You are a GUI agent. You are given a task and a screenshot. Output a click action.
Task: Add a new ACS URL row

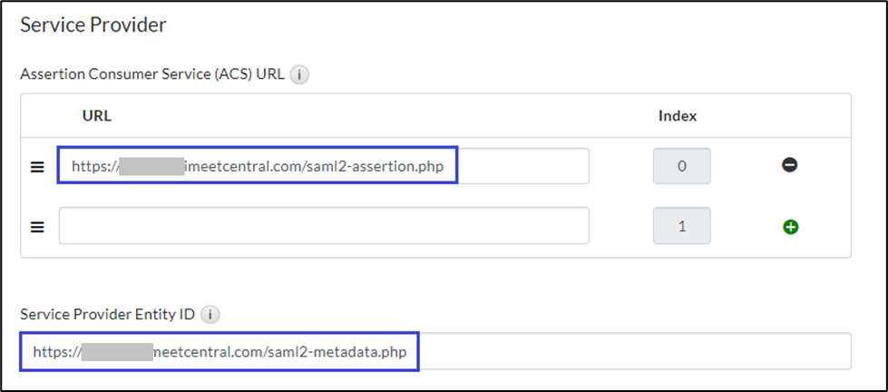click(x=789, y=226)
